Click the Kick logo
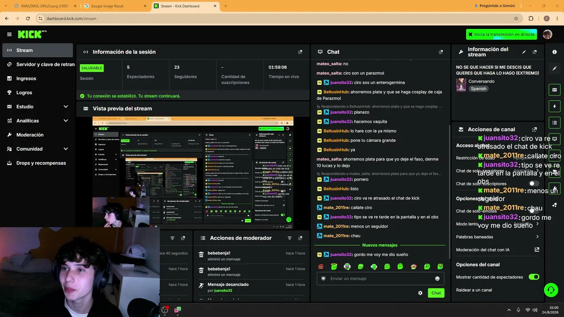The width and height of the screenshot is (564, 317). pyautogui.click(x=32, y=34)
